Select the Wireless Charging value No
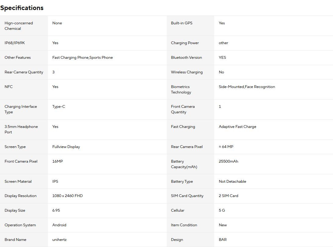 click(222, 72)
